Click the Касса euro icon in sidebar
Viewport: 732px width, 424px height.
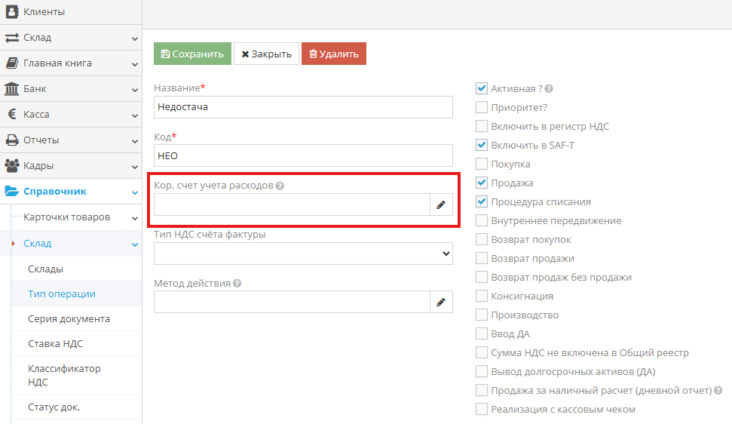pos(12,115)
